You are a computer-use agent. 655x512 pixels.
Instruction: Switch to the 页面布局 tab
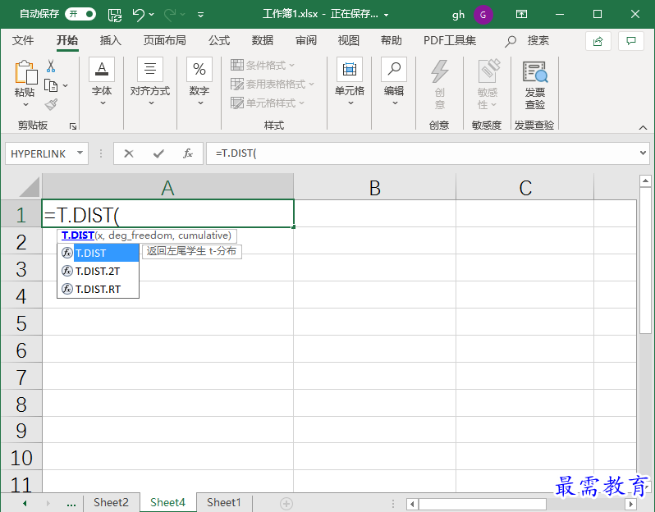[x=165, y=40]
